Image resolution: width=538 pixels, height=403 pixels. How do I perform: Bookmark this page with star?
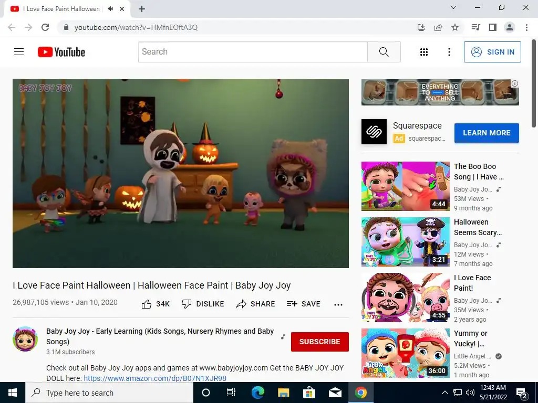(455, 27)
